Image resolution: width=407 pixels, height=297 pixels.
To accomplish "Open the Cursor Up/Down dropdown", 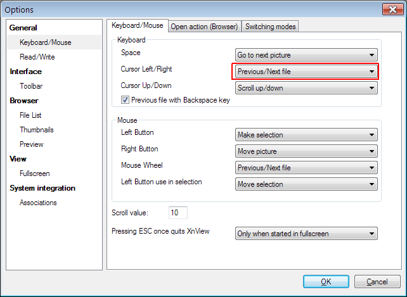I will (x=306, y=88).
